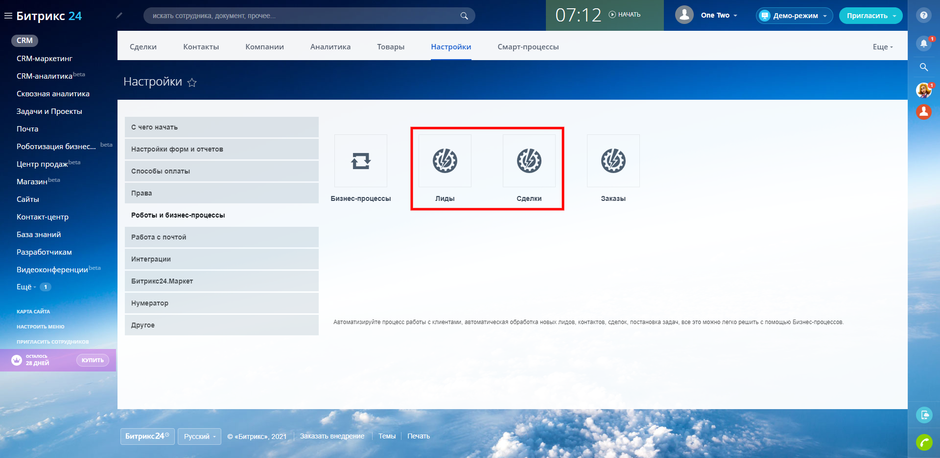Switch to the Компании tab
Image resolution: width=940 pixels, height=458 pixels.
click(x=264, y=47)
